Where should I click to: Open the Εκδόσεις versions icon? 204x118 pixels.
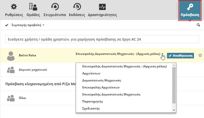[x=77, y=7]
